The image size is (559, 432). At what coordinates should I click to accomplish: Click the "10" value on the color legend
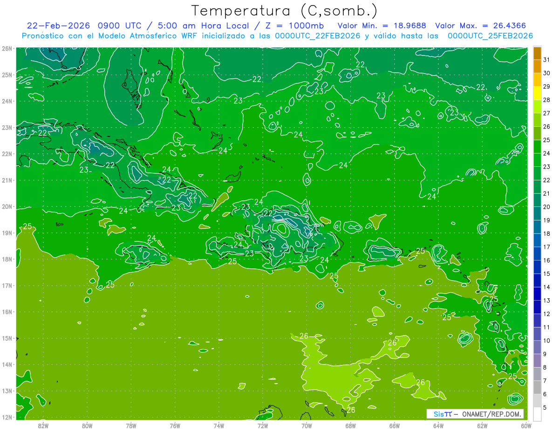point(546,341)
